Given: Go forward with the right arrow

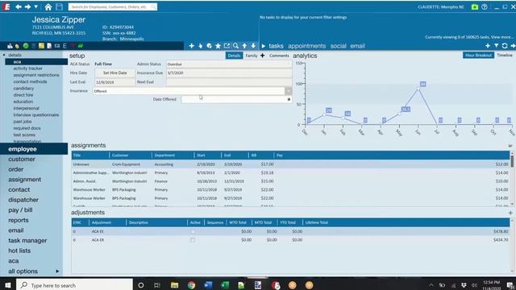Looking at the screenshot, I should pyautogui.click(x=27, y=6).
